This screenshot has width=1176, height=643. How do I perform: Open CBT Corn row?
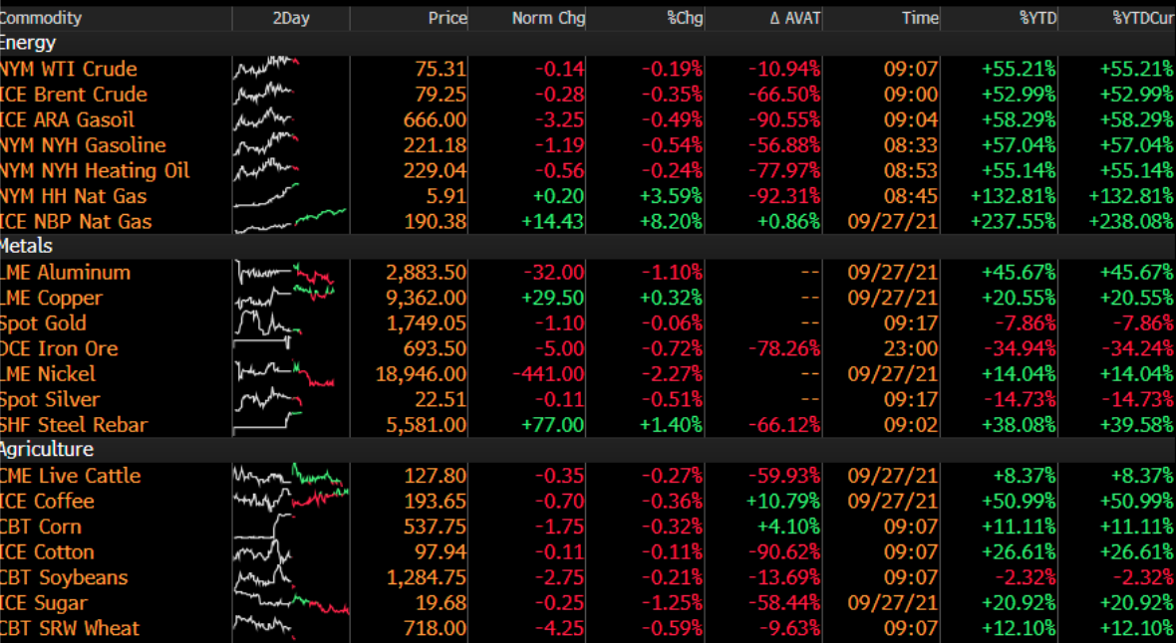pos(588,527)
